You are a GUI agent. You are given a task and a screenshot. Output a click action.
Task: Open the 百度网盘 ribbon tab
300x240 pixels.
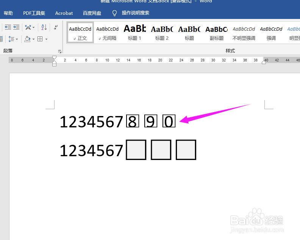[x=92, y=13]
